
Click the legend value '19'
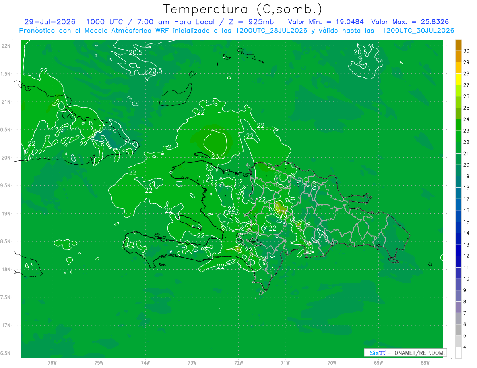coord(467,176)
